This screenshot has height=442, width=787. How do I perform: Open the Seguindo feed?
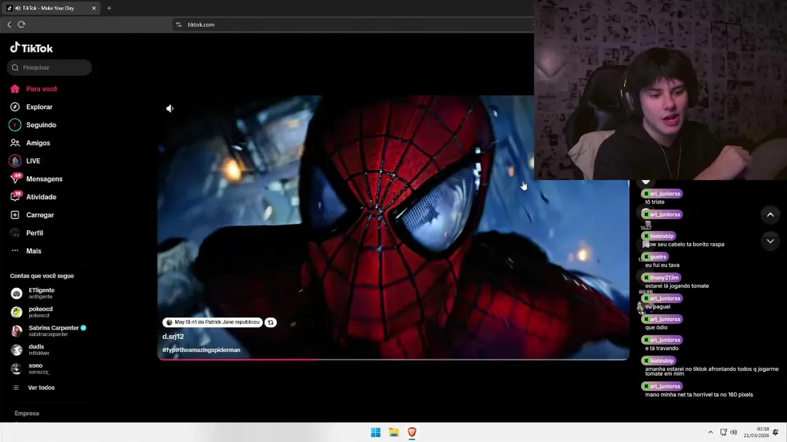pyautogui.click(x=41, y=125)
